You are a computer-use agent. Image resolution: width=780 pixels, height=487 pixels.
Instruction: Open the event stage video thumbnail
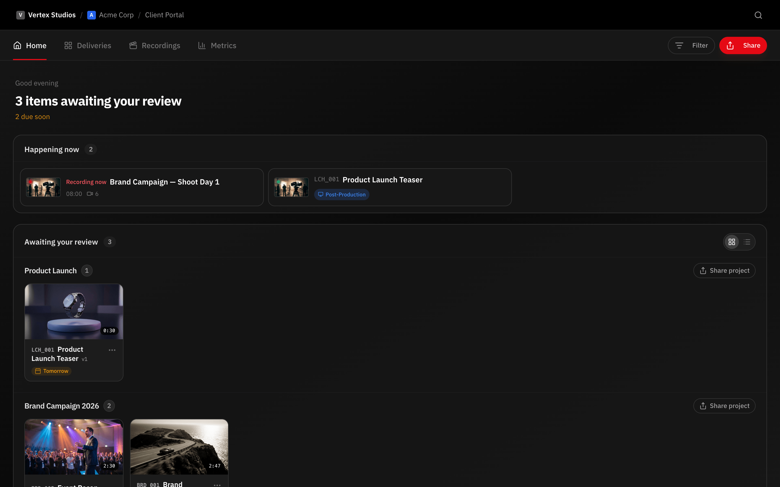pos(74,447)
